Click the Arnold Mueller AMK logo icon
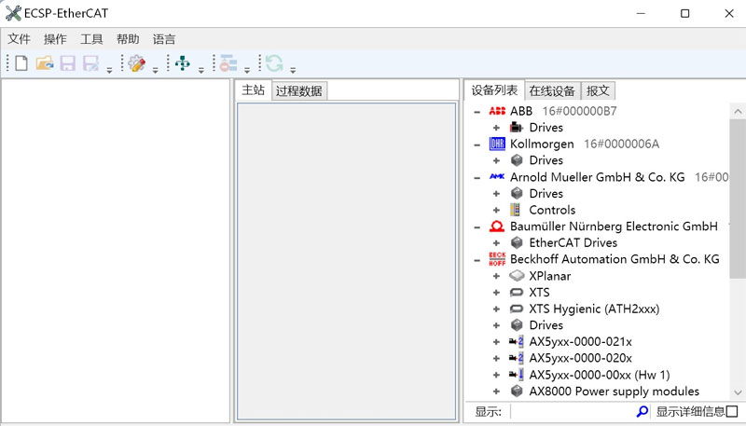Image resolution: width=746 pixels, height=426 pixels. [497, 177]
